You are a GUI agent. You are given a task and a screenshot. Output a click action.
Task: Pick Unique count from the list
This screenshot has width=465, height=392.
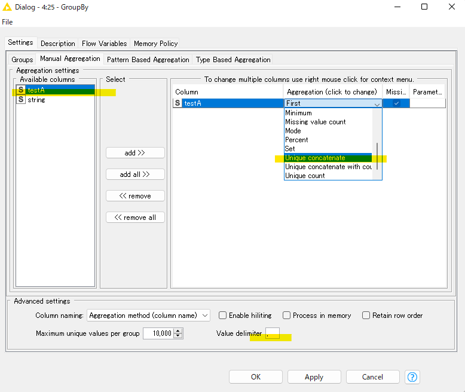pos(328,176)
